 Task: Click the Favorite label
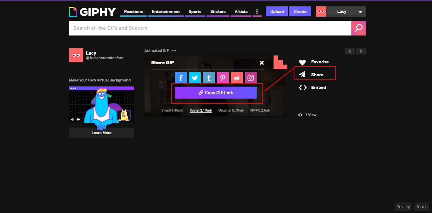[320, 62]
